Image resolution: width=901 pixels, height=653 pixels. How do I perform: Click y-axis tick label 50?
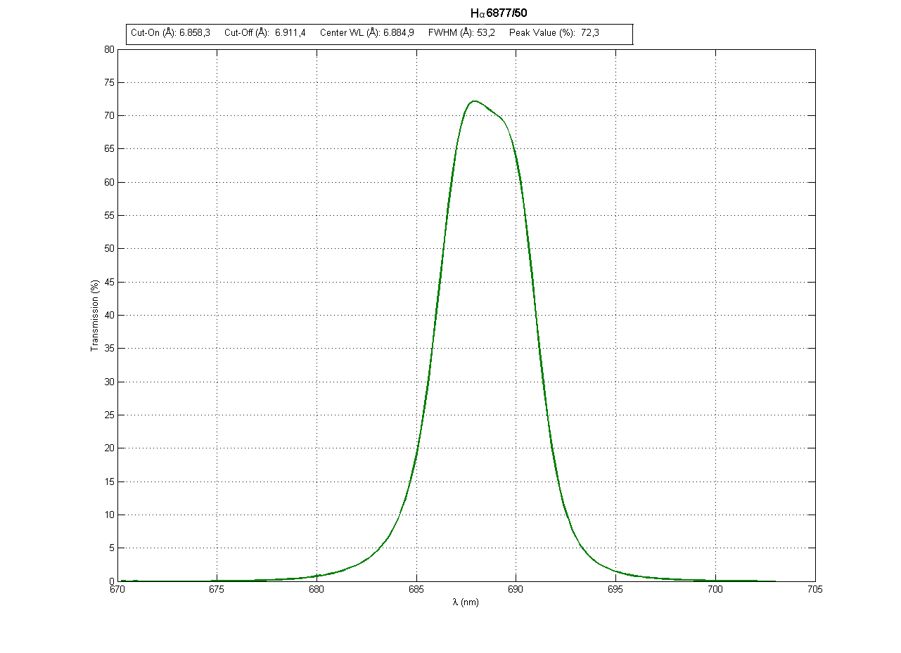109,249
